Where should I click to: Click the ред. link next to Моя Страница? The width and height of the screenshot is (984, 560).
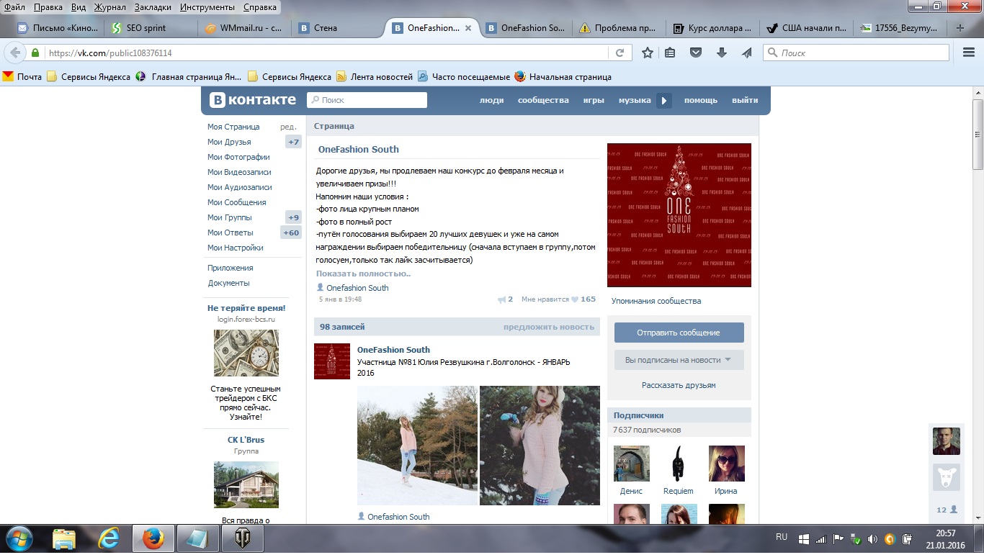288,127
